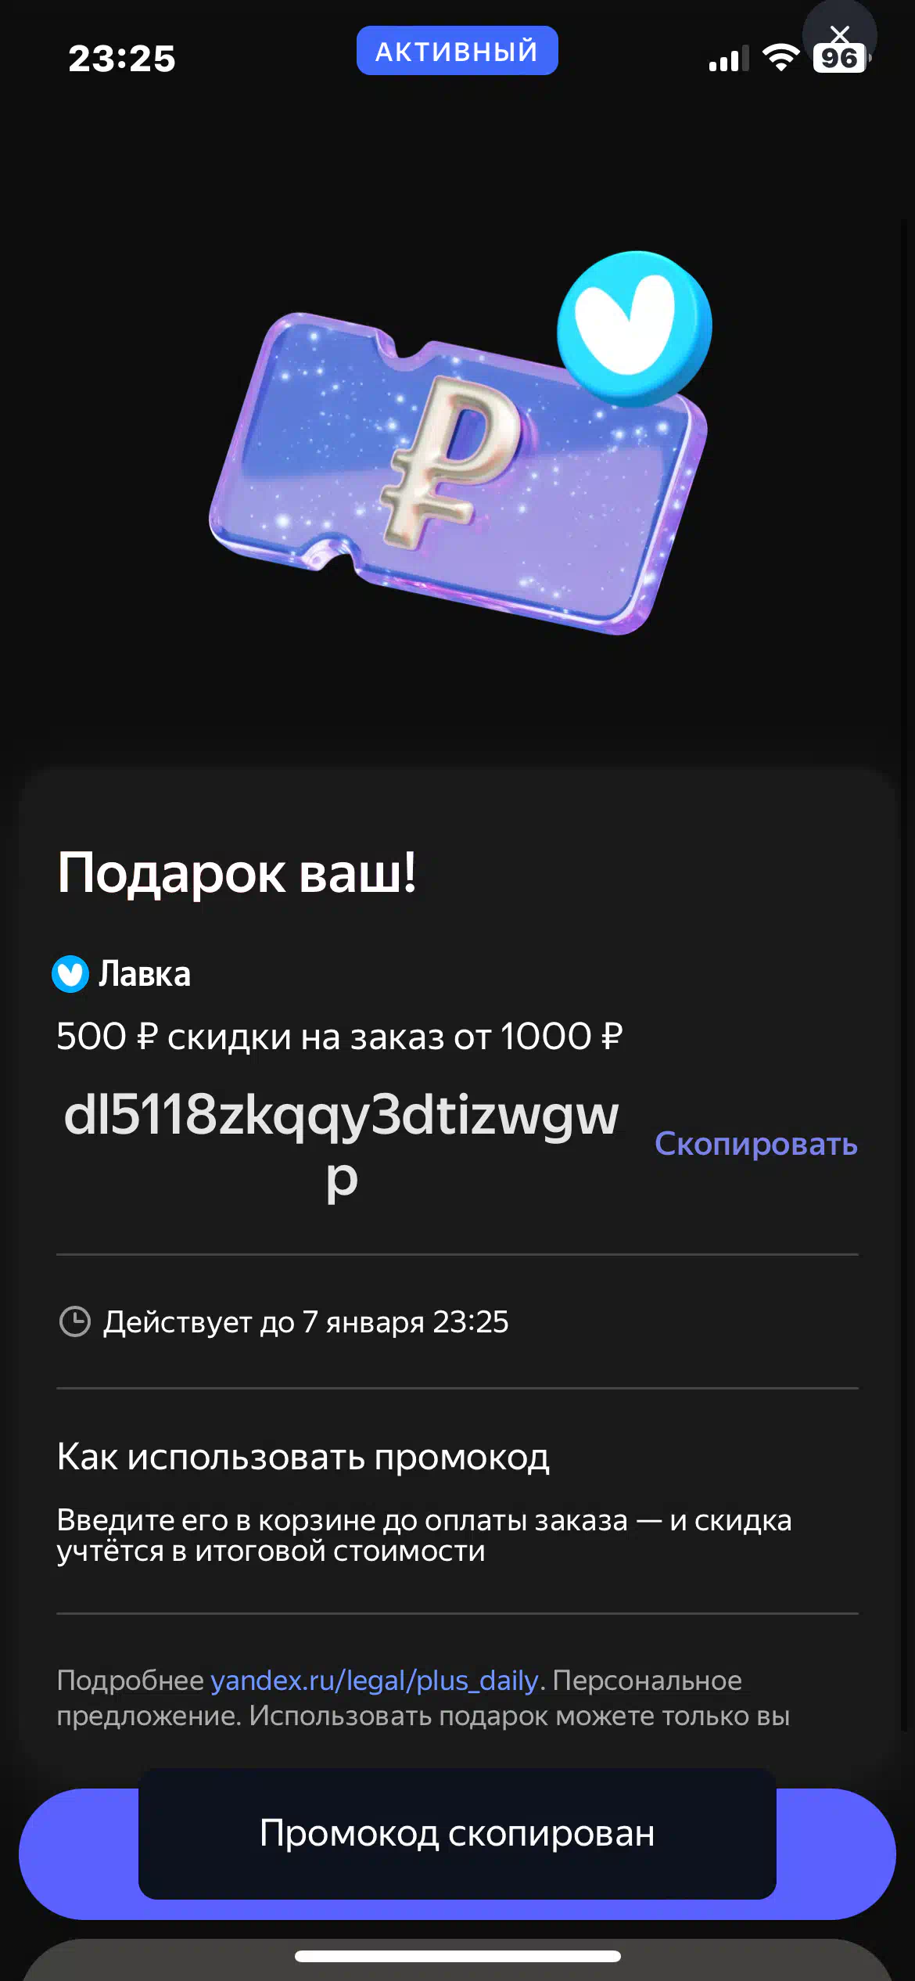915x1981 pixels.
Task: Tap the cellular signal bars icon
Action: [x=728, y=59]
